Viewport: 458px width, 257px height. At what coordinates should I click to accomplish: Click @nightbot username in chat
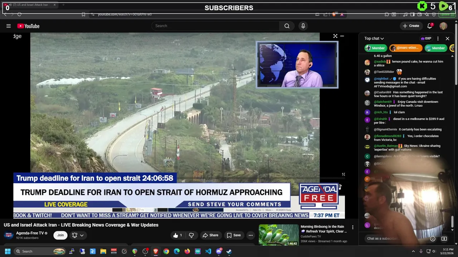point(381,79)
